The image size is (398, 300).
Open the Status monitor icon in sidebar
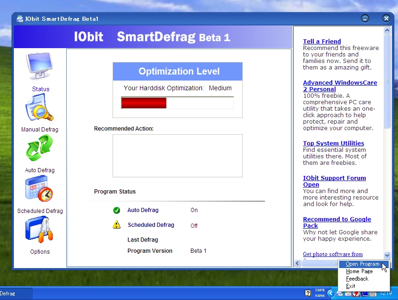tap(39, 66)
